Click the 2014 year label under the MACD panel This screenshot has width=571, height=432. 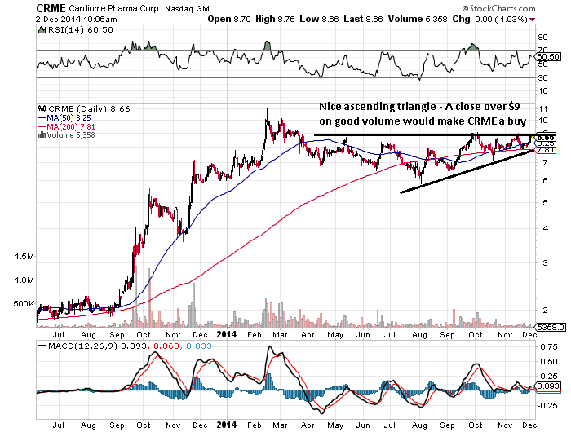coord(226,425)
